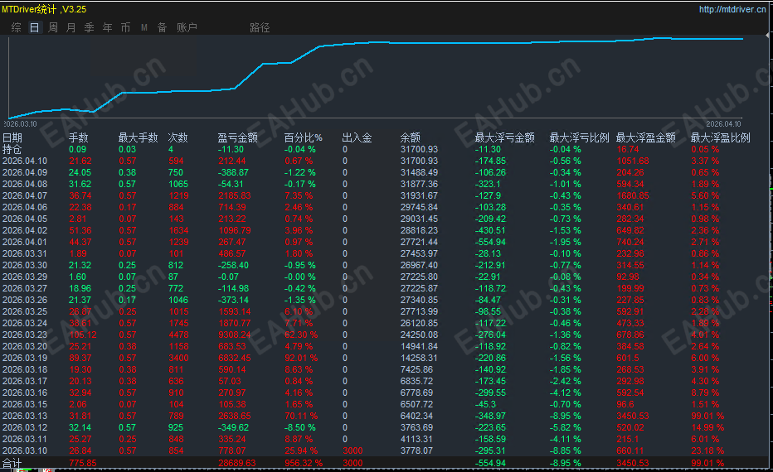Click the 手数 column header
Viewport: 773px width, 472px height.
(x=79, y=137)
